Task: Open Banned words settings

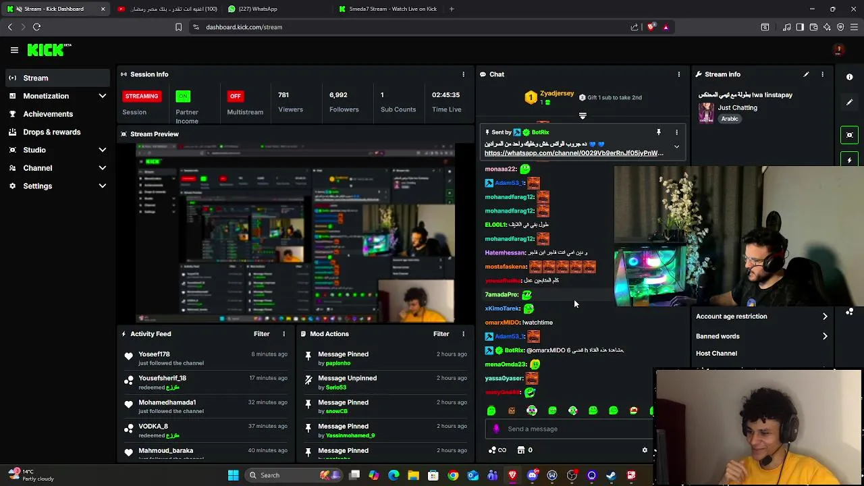Action: (x=761, y=336)
